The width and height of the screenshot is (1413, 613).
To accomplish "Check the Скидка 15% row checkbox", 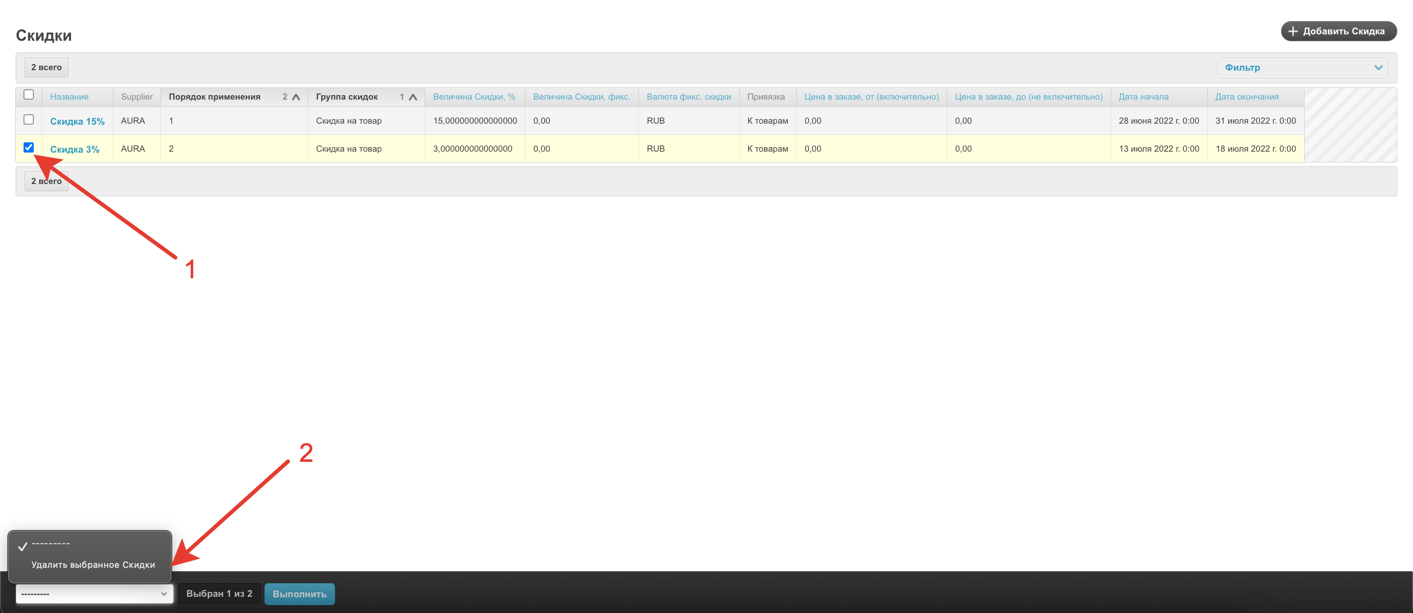I will click(29, 120).
